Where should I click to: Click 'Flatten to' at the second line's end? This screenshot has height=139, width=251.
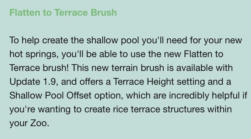click(x=203, y=54)
